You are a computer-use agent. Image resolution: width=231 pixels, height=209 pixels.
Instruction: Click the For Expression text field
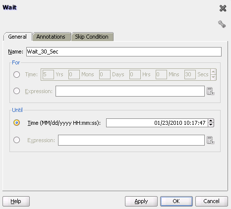coord(130,91)
